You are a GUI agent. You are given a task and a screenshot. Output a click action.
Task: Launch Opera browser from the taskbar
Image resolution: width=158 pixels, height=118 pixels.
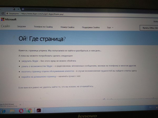point(21,111)
